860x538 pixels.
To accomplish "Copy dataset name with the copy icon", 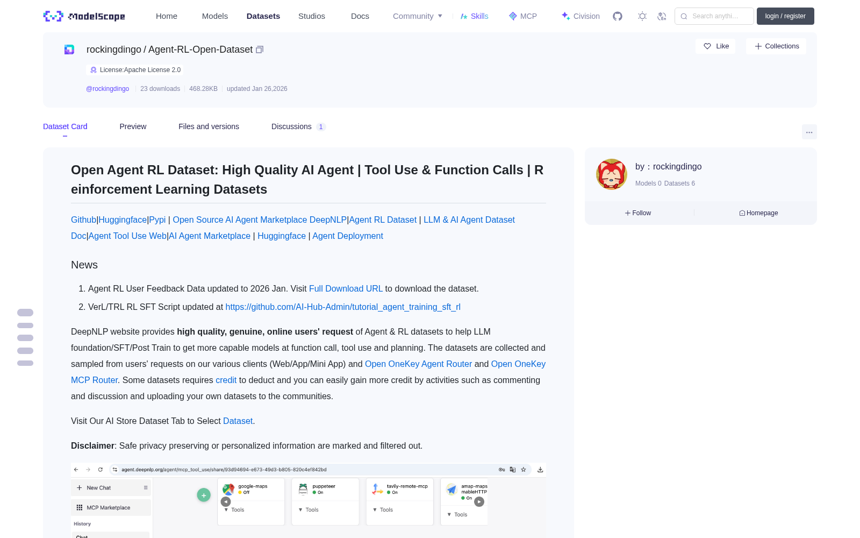I will [260, 49].
